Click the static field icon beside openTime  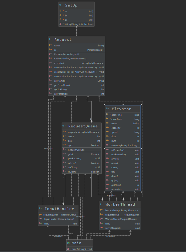[x=107, y=114]
